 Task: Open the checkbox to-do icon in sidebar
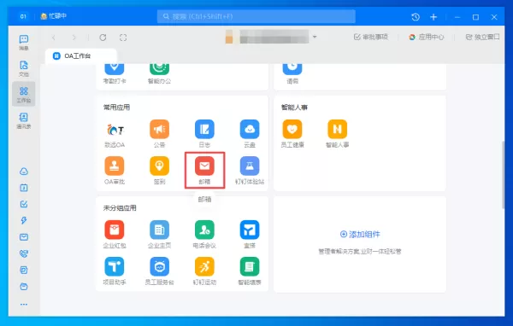[x=24, y=204]
